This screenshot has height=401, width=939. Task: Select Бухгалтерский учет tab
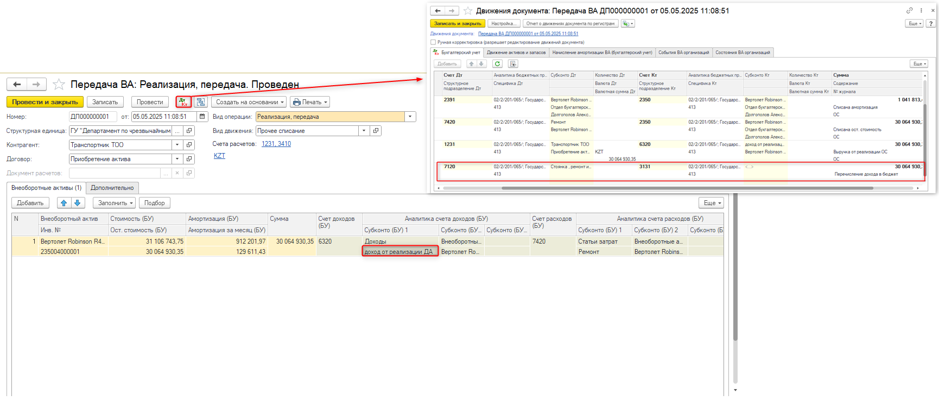click(457, 53)
